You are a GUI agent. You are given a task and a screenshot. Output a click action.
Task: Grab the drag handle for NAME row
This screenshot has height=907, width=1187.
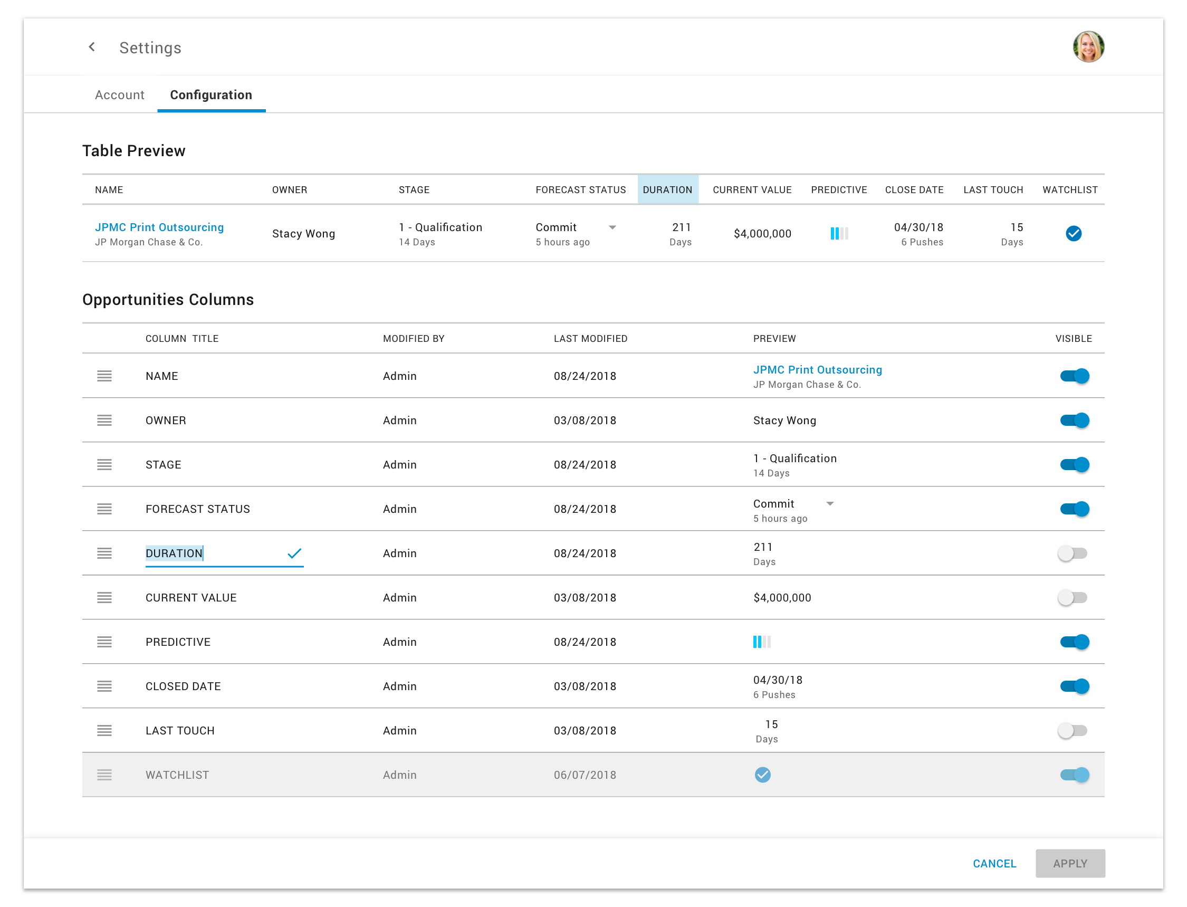click(104, 376)
